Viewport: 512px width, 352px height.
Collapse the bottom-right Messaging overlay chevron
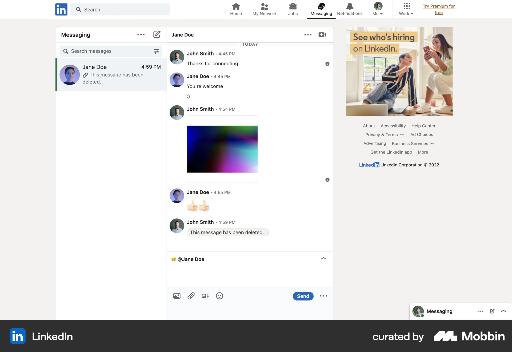pos(503,311)
